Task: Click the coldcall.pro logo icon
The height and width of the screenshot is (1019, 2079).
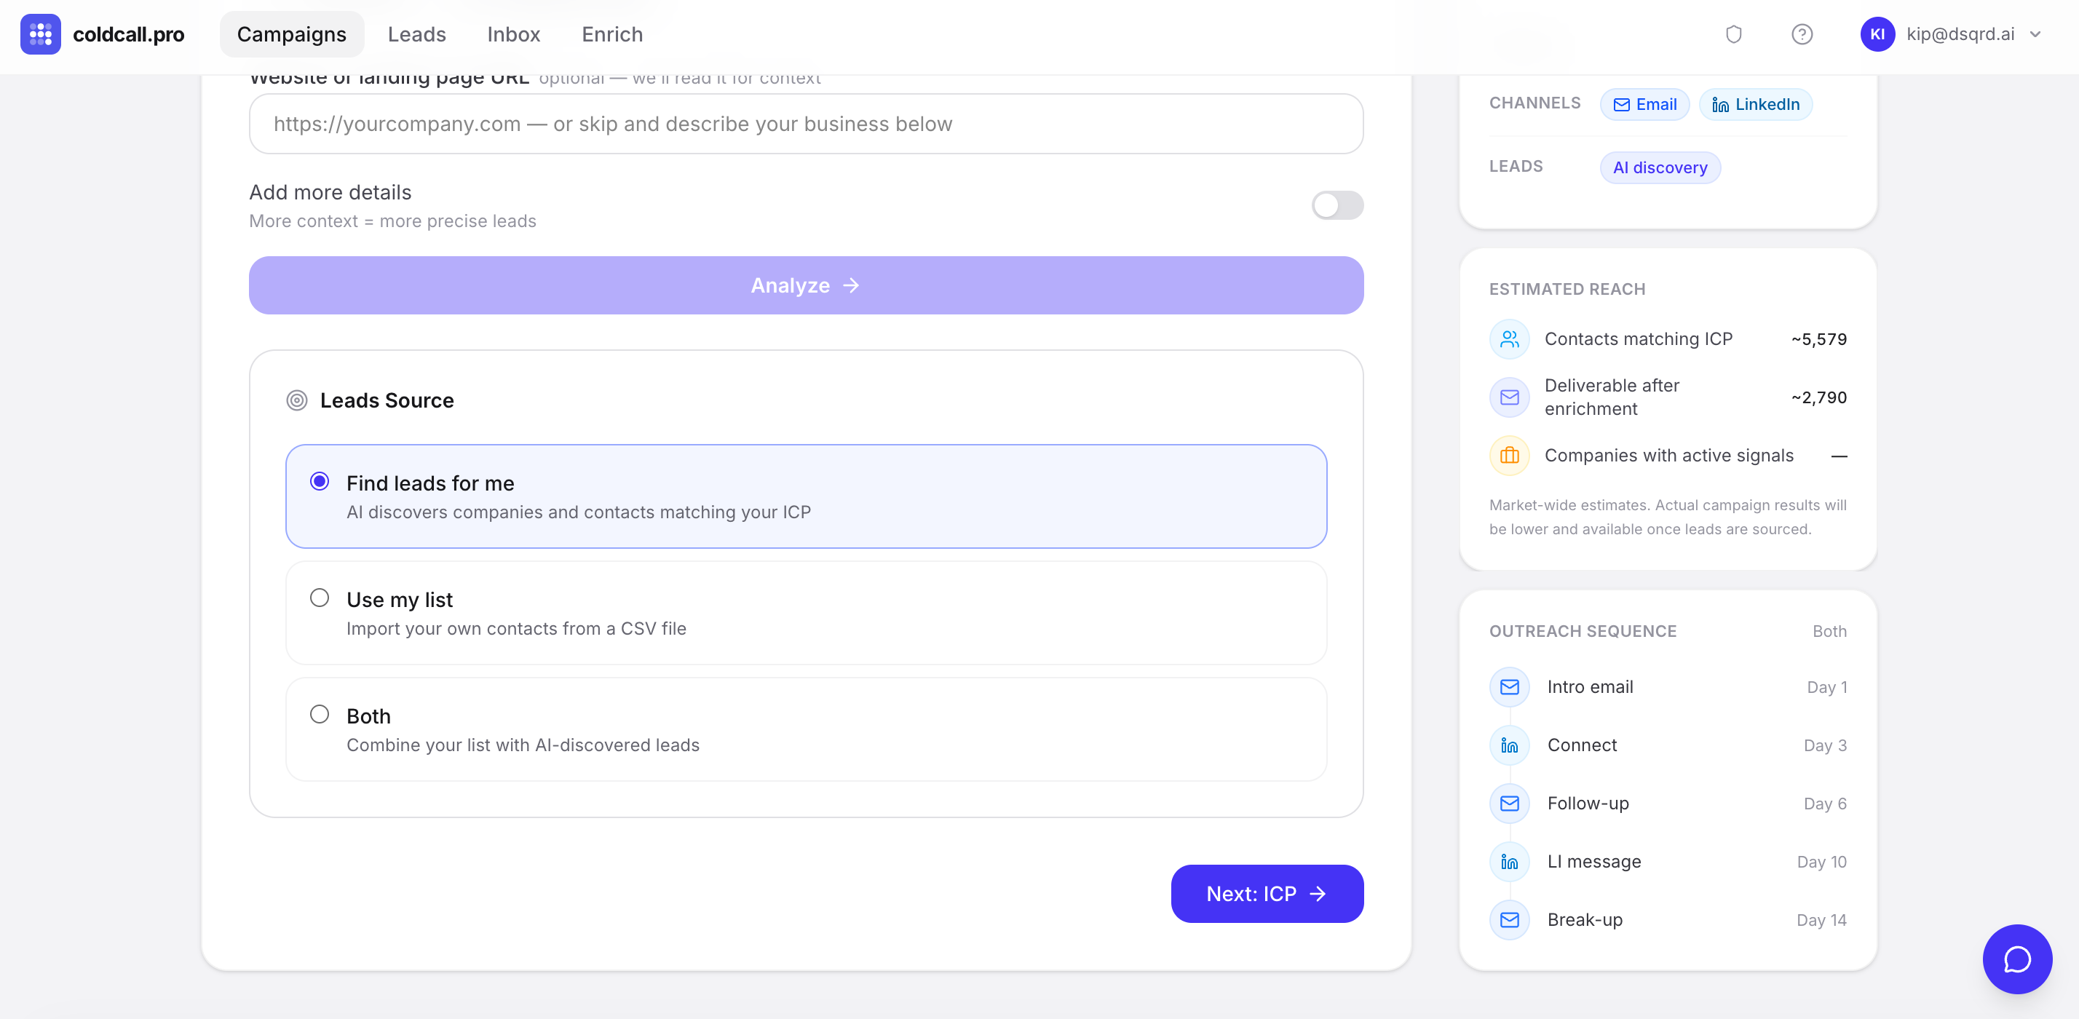Action: pos(40,34)
